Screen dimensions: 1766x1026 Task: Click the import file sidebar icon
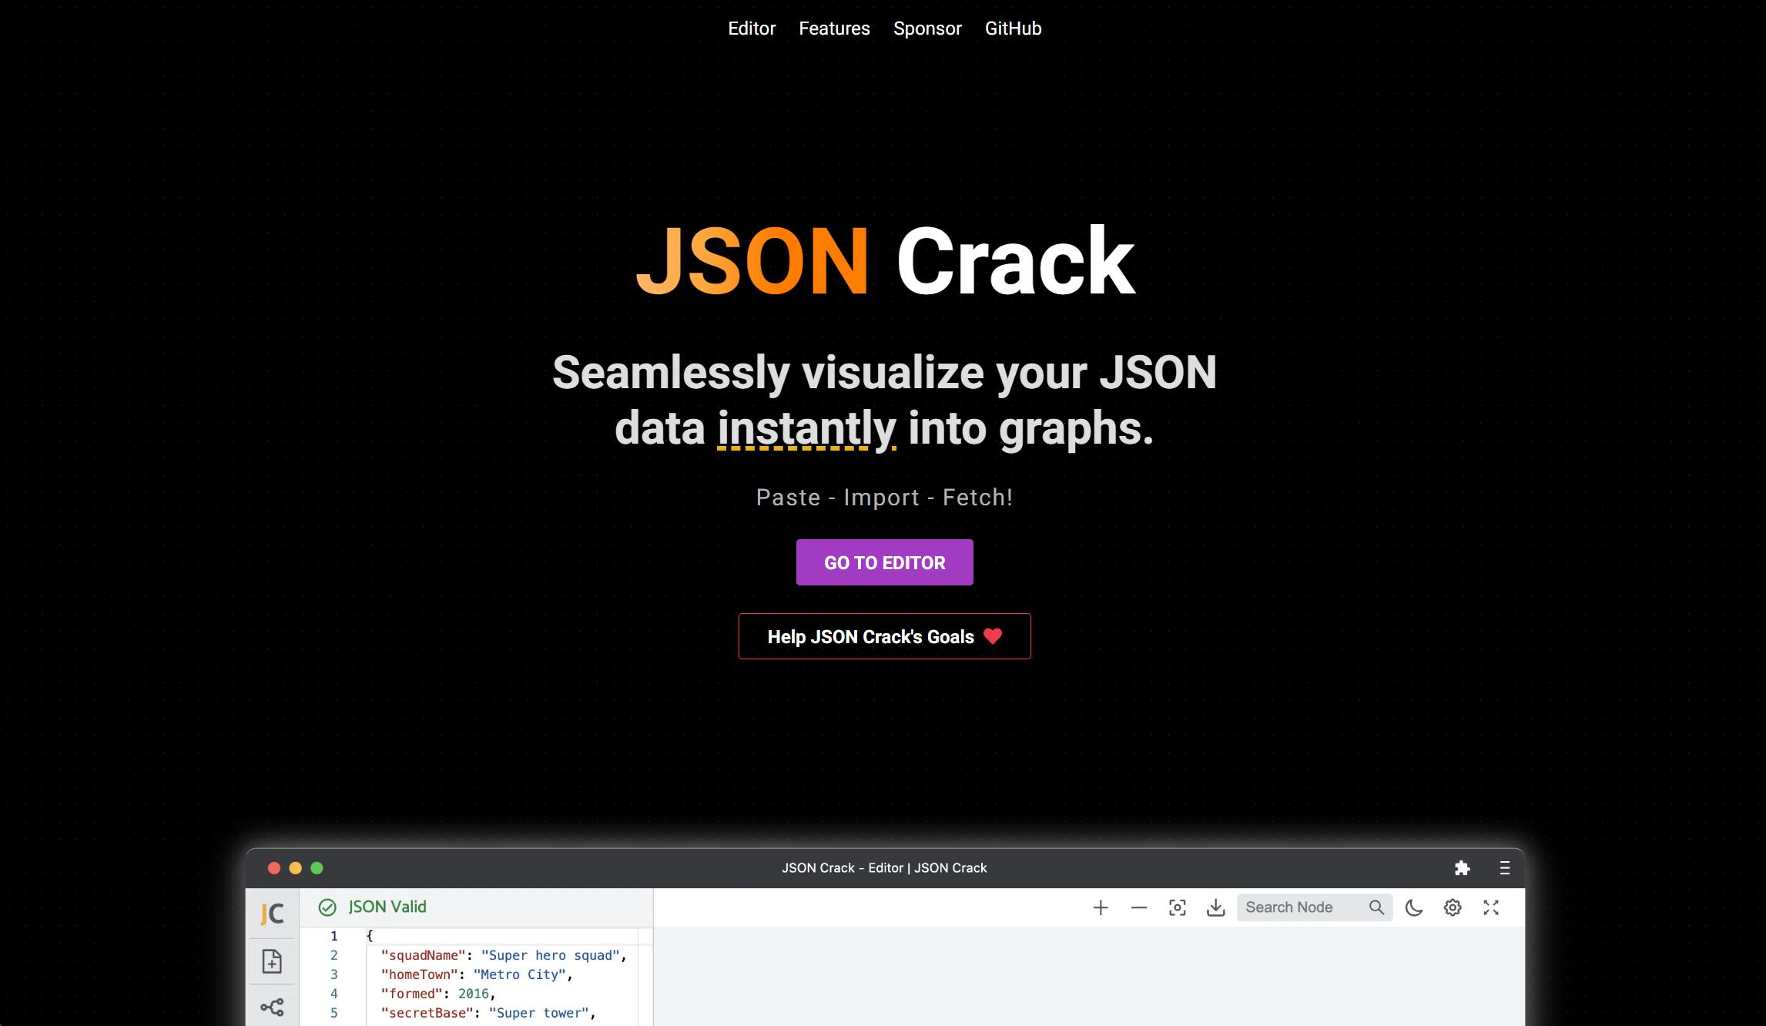pyautogui.click(x=272, y=961)
